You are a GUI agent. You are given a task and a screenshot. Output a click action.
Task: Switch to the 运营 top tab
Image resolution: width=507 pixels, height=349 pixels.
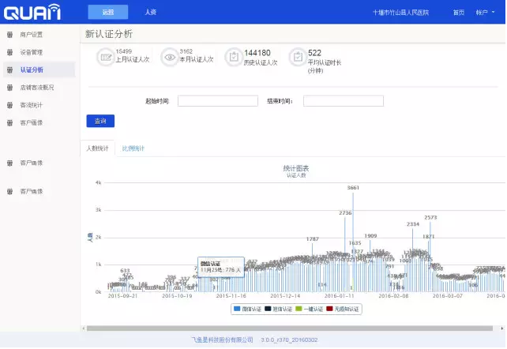tap(108, 13)
